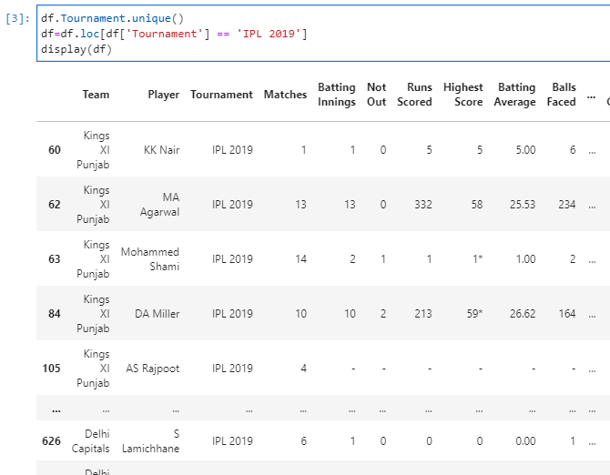610x475 pixels.
Task: Click highest score value 59*
Action: [x=475, y=314]
